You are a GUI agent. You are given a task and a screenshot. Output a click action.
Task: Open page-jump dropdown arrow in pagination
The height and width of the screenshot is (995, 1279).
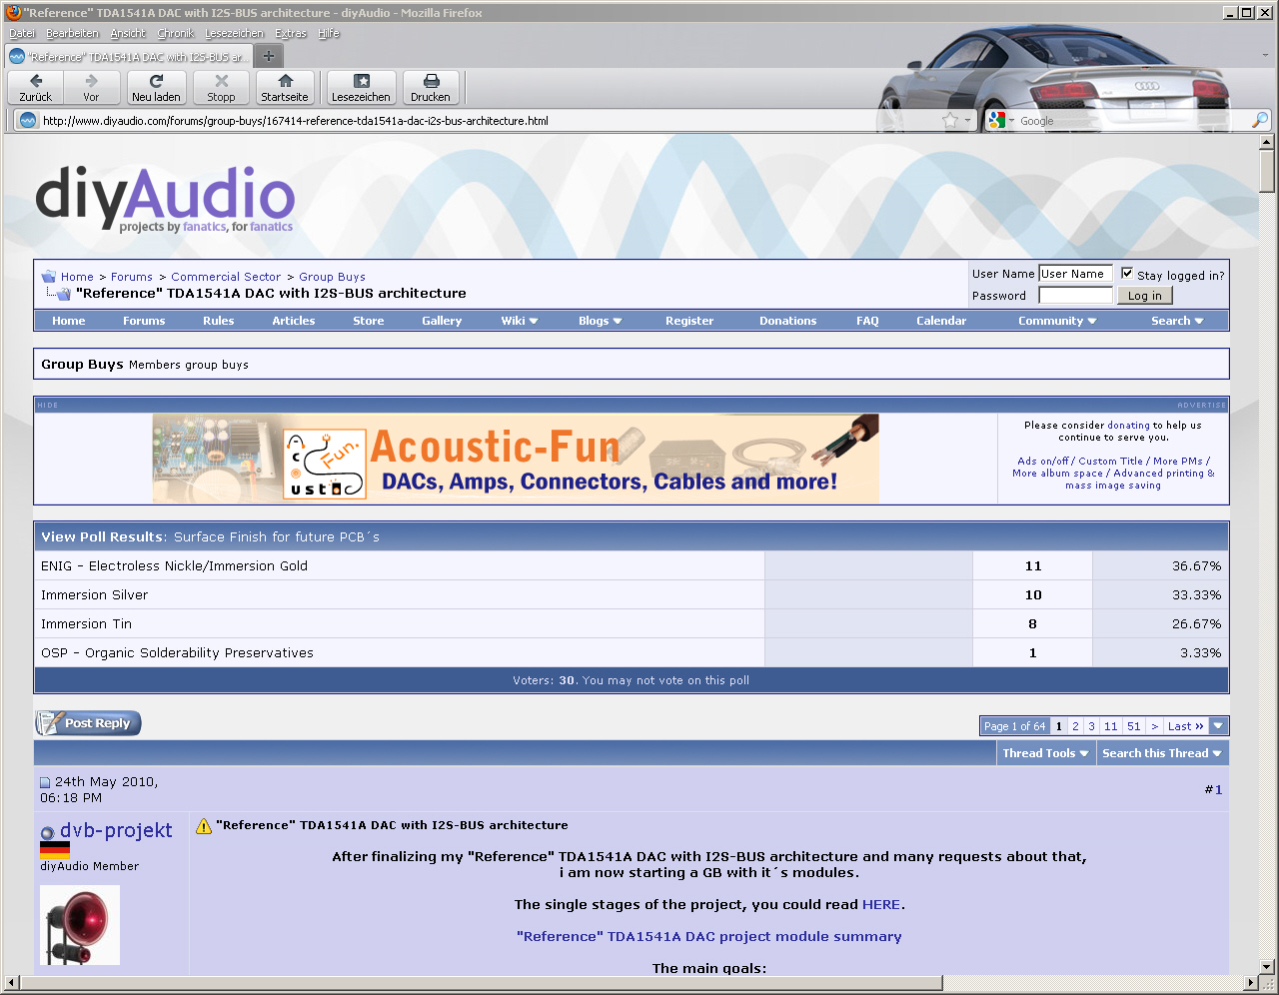1218,726
